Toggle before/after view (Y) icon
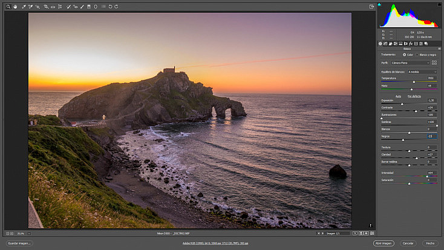Image resolution: width=444 pixels, height=250 pixels. (x=355, y=233)
